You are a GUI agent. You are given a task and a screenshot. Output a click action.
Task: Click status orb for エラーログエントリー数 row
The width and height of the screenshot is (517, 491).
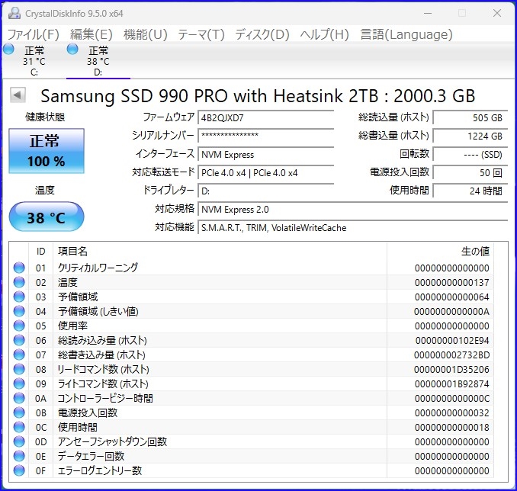click(19, 470)
